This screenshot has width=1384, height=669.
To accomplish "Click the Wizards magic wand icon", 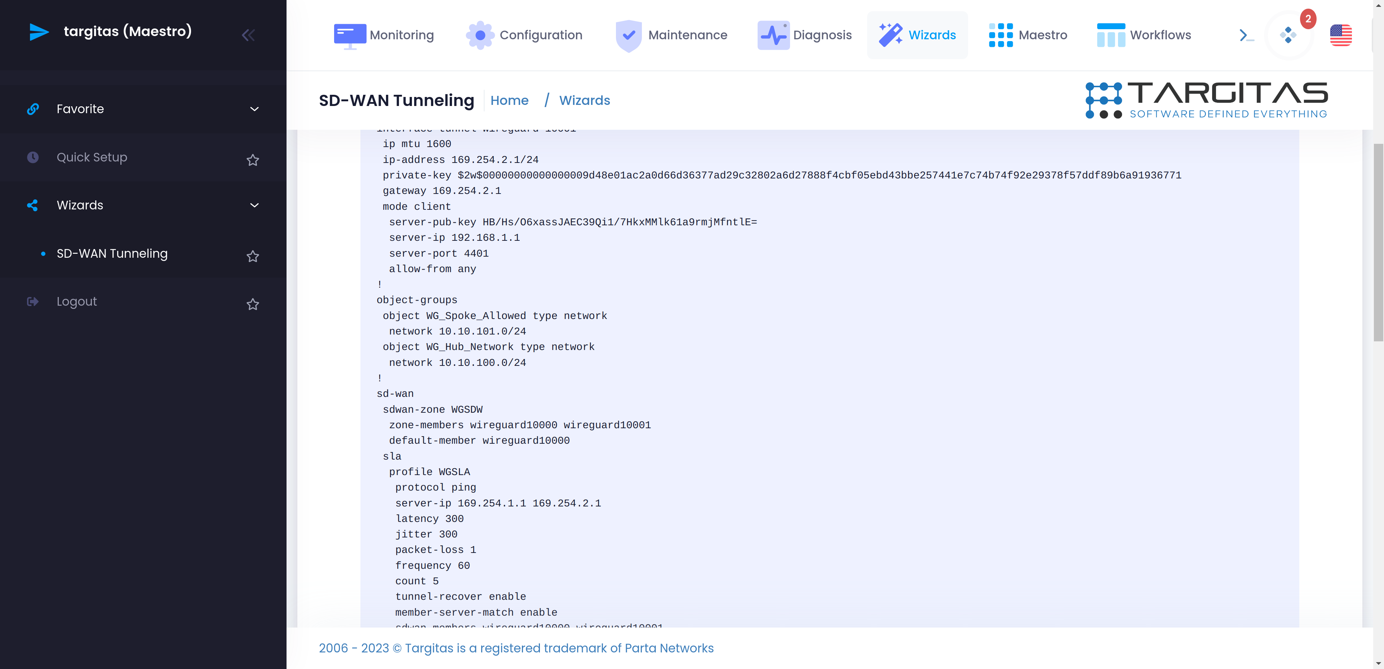I will point(890,35).
